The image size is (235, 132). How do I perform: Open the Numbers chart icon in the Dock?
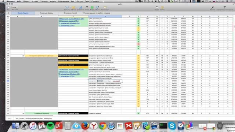[189, 125]
